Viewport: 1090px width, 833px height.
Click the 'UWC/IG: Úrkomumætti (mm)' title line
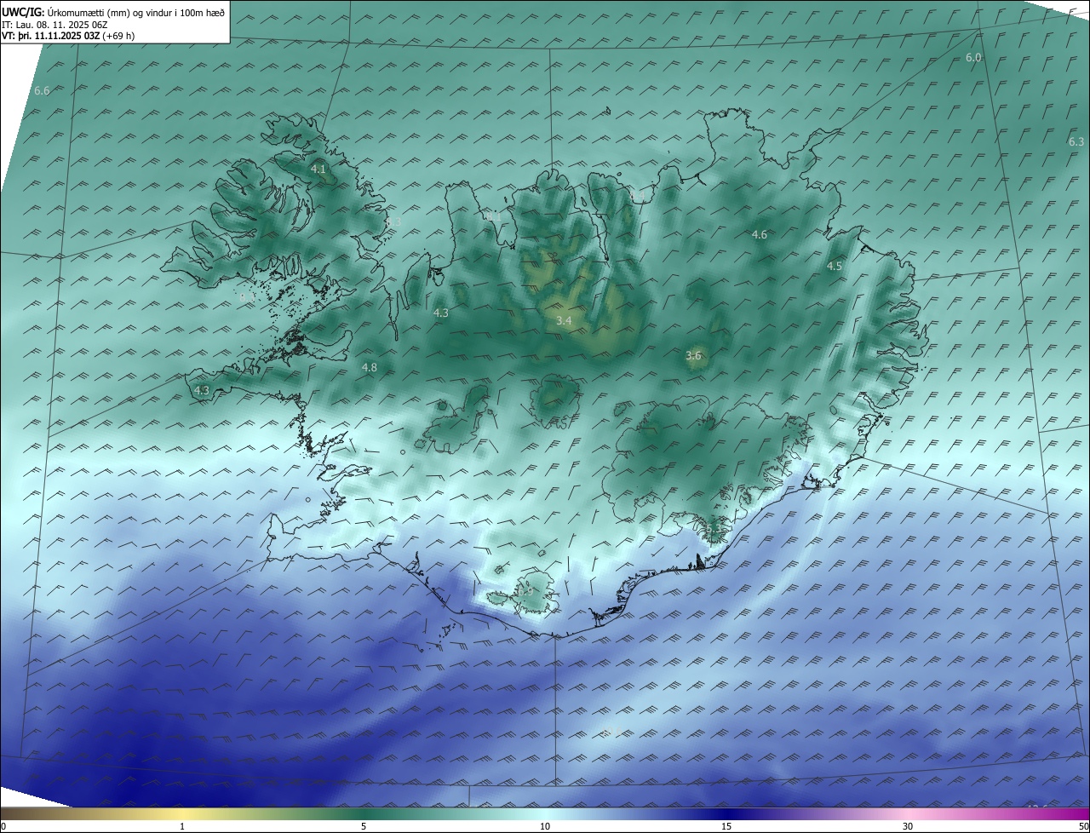113,13
